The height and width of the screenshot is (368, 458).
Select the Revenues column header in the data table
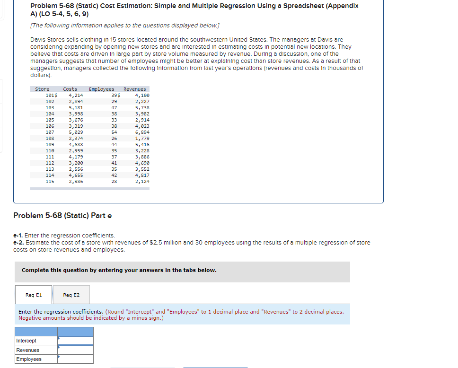135,88
